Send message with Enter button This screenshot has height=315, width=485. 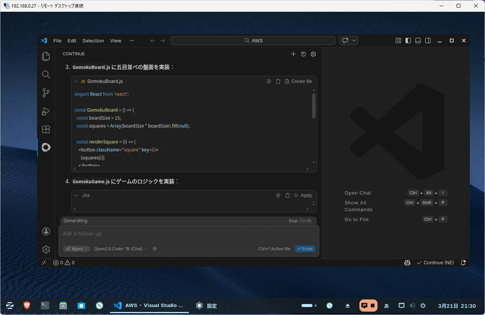click(305, 249)
